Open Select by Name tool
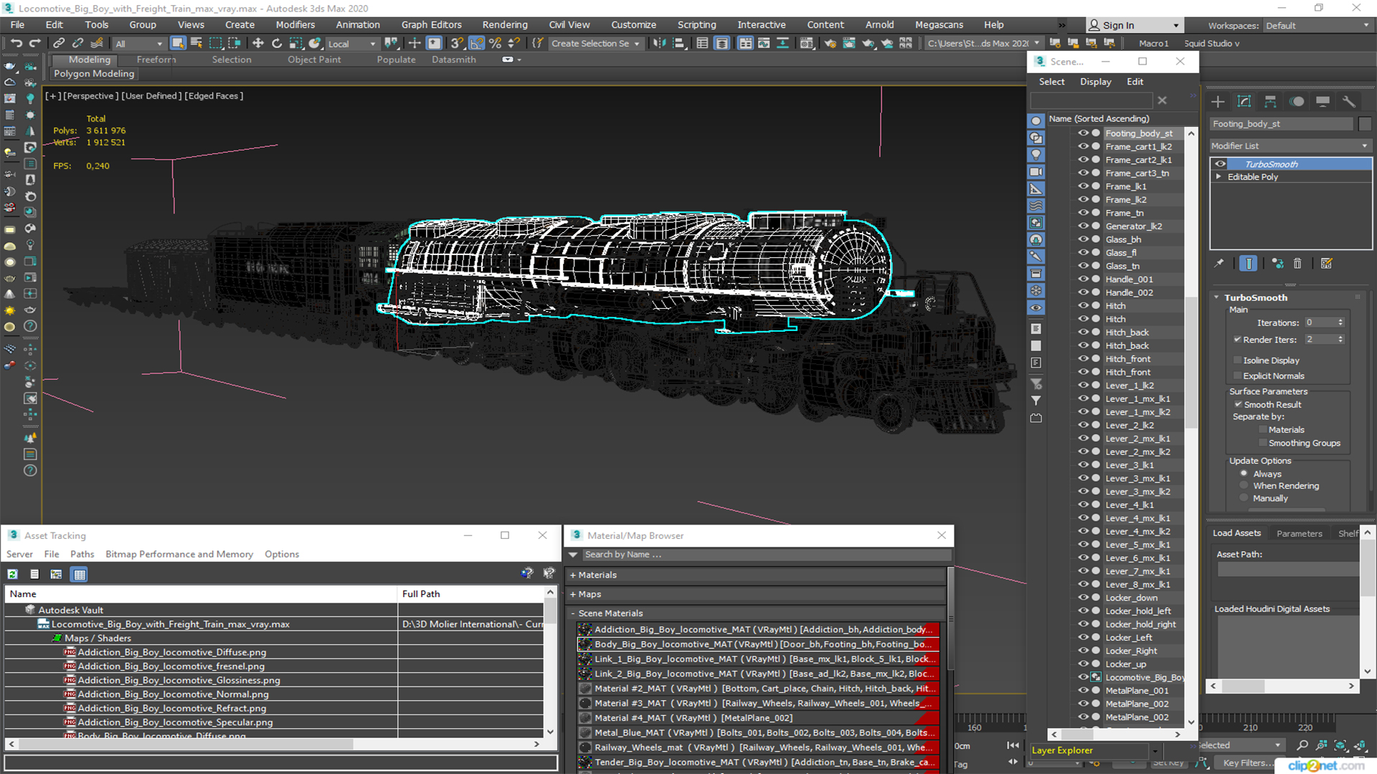 197,43
